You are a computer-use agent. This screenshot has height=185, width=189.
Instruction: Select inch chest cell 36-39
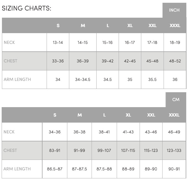[83, 61]
